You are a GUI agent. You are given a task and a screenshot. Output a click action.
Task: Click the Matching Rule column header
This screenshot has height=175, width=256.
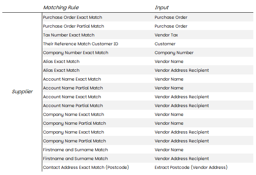[61, 8]
